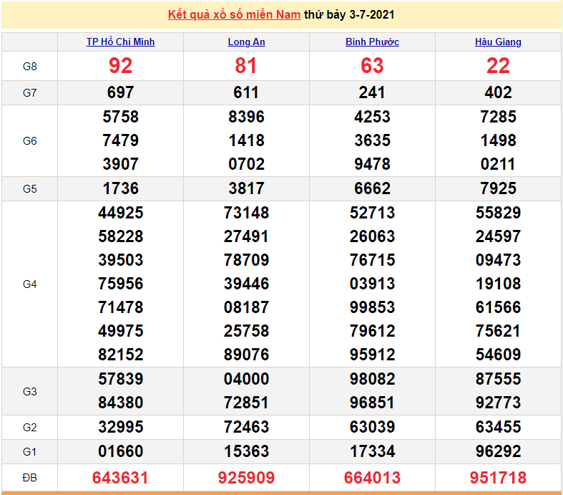
Task: Select G4 number 19108
Action: coord(498,284)
